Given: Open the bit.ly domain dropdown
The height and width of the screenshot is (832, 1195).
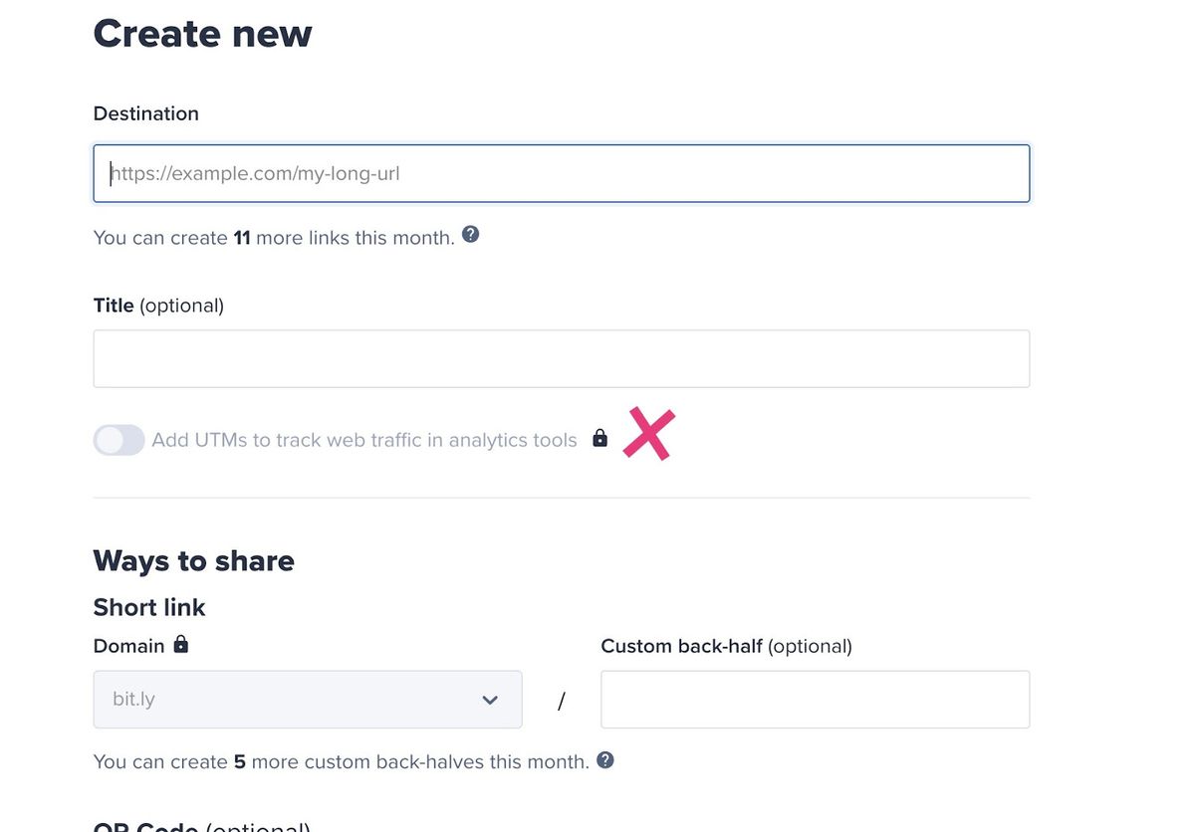Looking at the screenshot, I should pos(307,700).
